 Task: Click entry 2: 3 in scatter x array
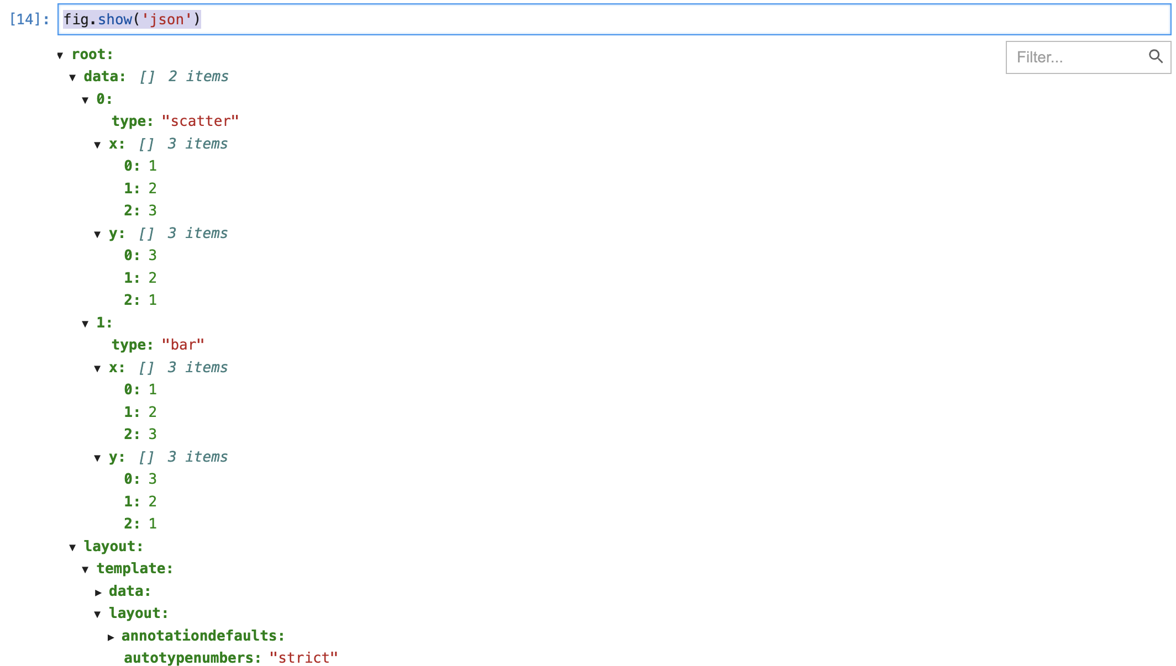tap(140, 210)
